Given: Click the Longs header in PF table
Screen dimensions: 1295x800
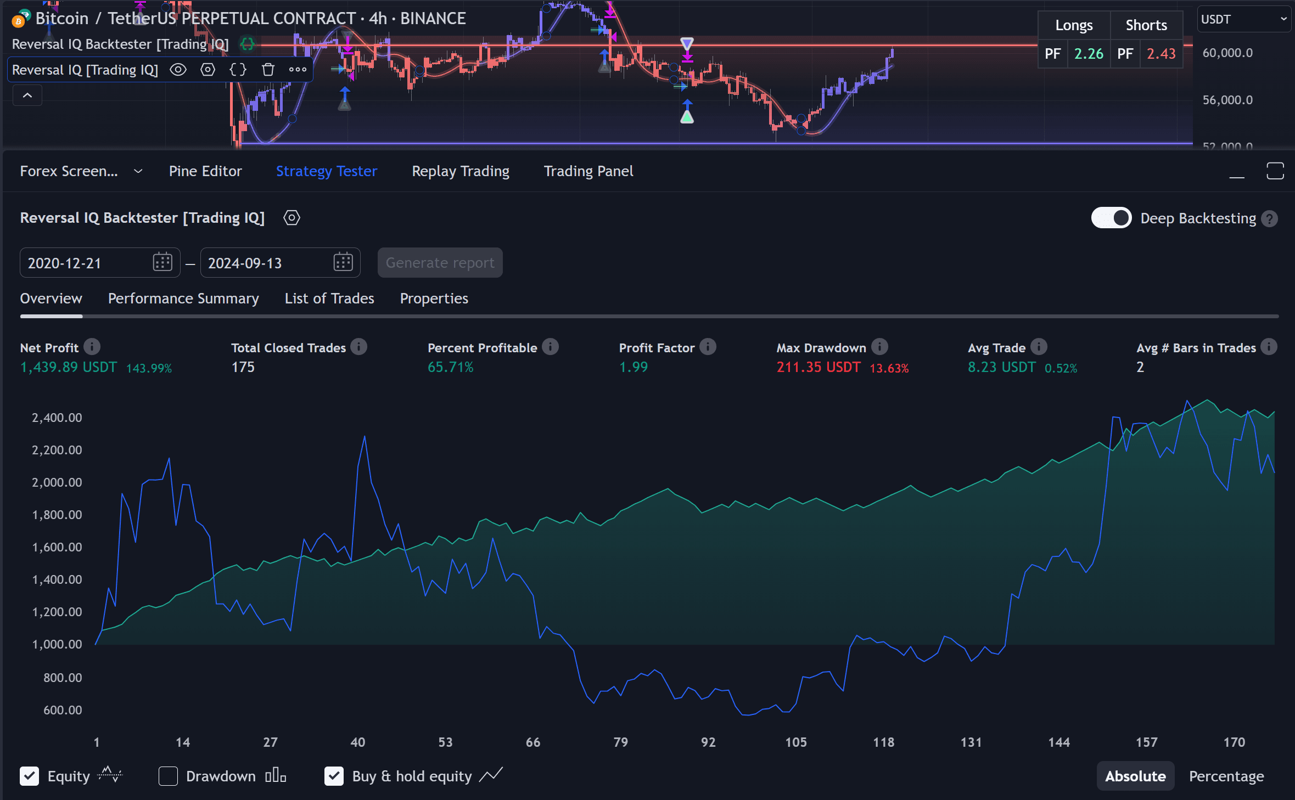Looking at the screenshot, I should [1074, 25].
